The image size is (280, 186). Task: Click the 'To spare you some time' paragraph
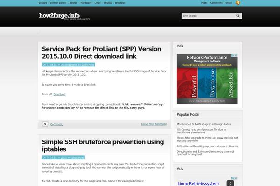point(69,85)
